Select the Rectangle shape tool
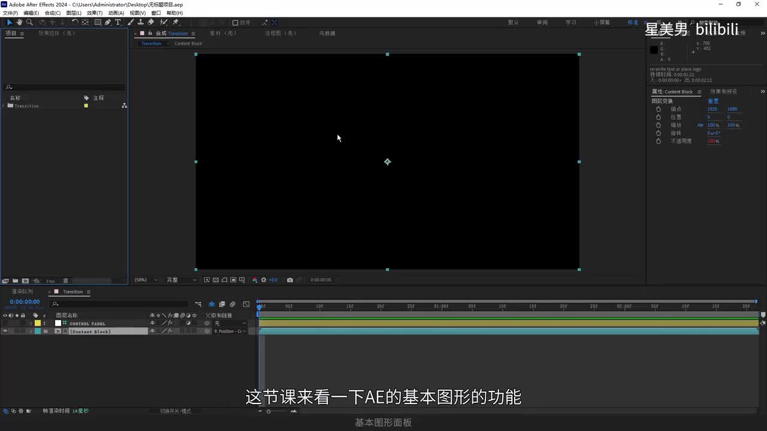 click(98, 22)
